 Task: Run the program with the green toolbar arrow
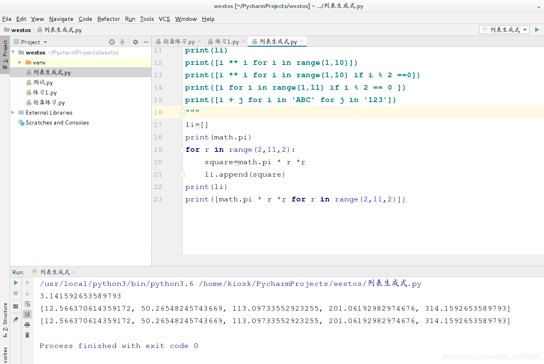point(537,30)
